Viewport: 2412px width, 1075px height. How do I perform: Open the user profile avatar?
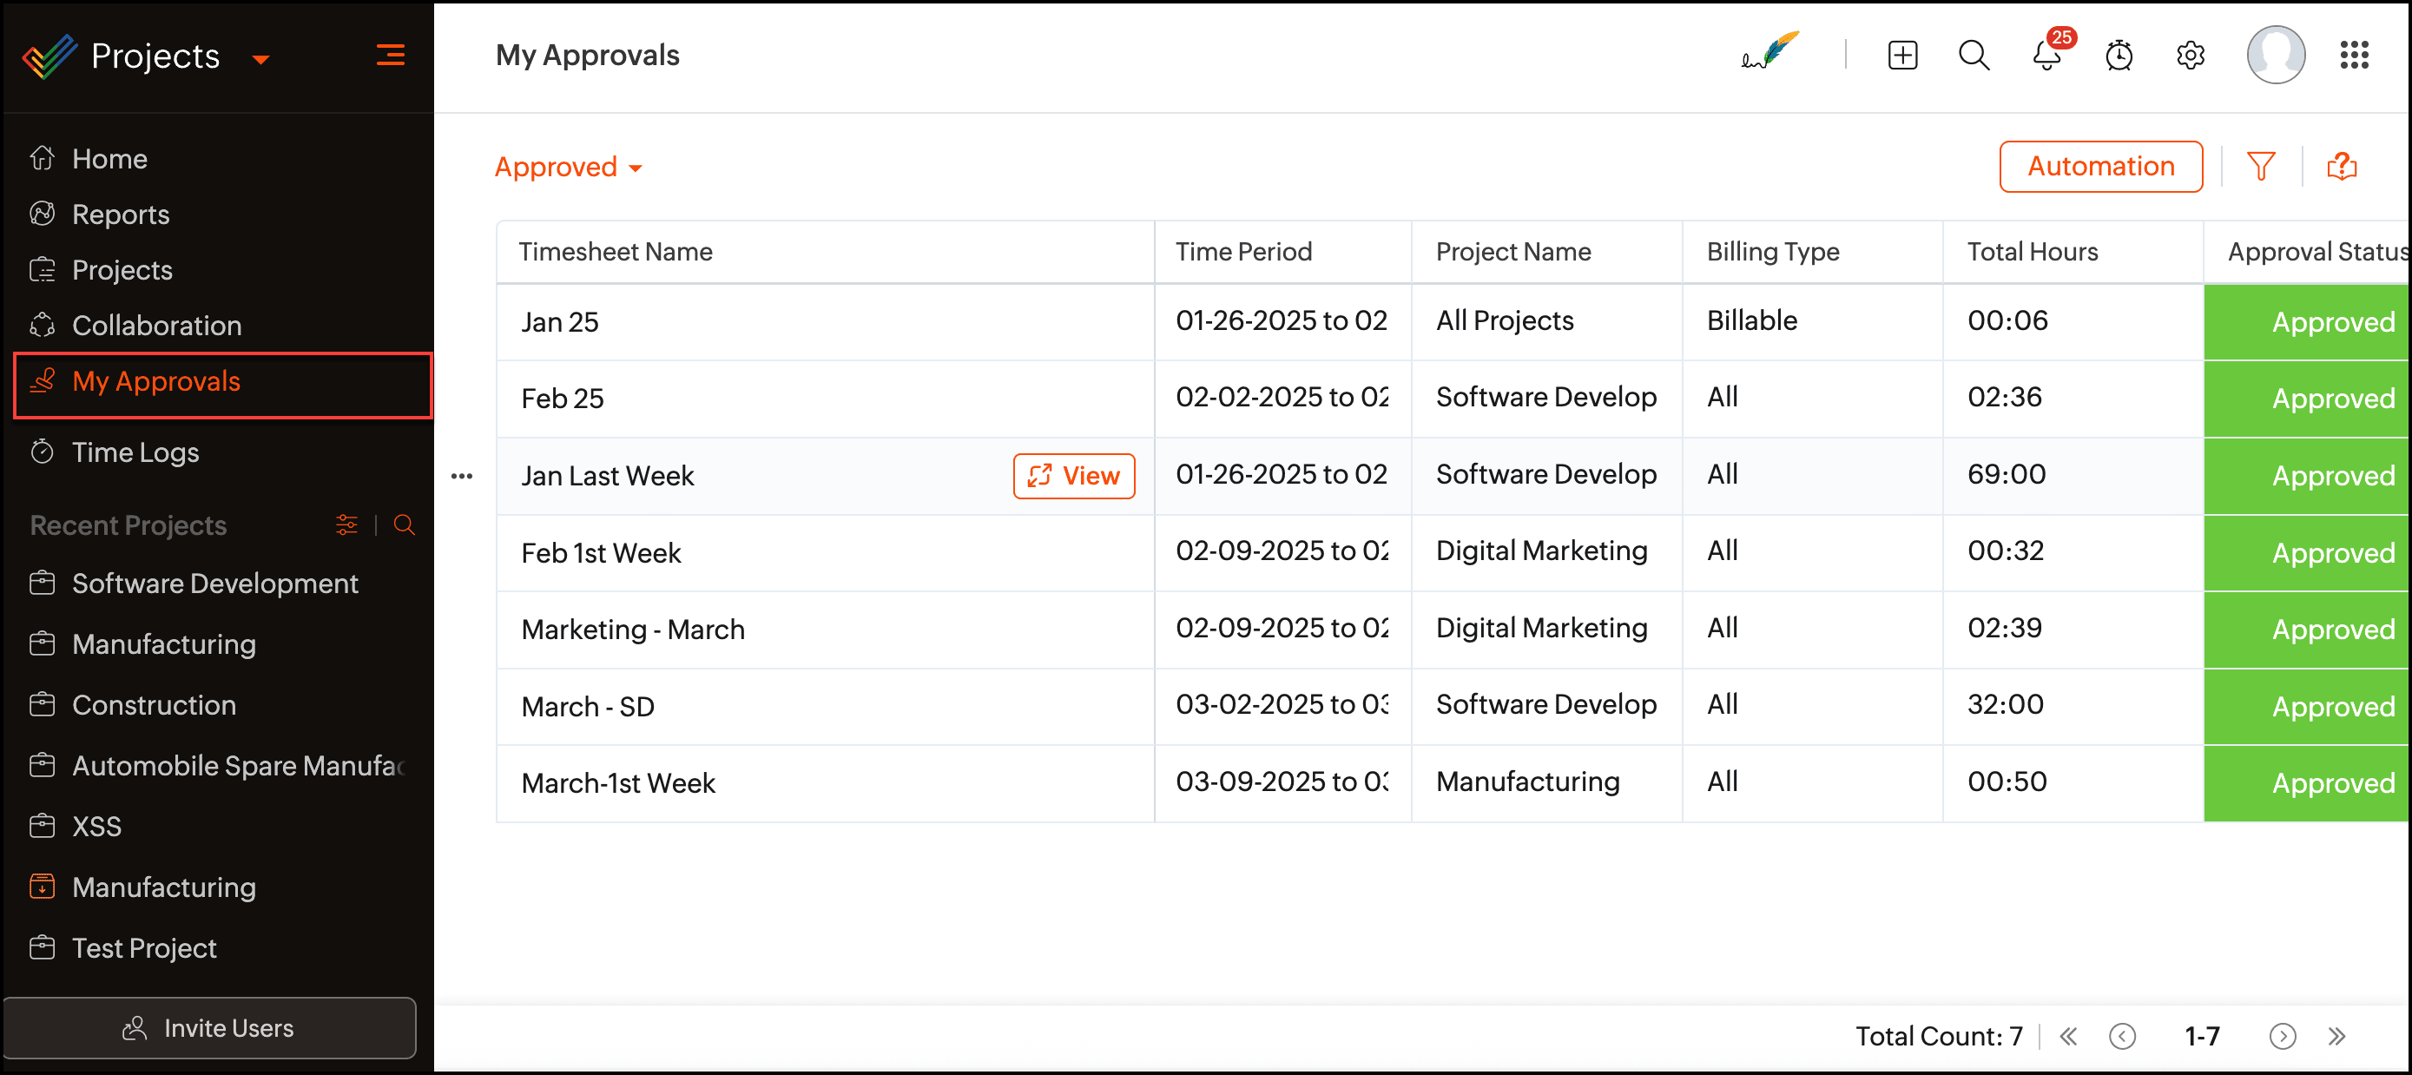2276,56
